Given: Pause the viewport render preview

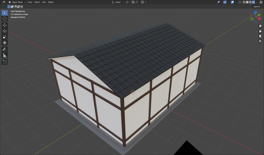Looking at the screenshot, I should click(261, 2).
